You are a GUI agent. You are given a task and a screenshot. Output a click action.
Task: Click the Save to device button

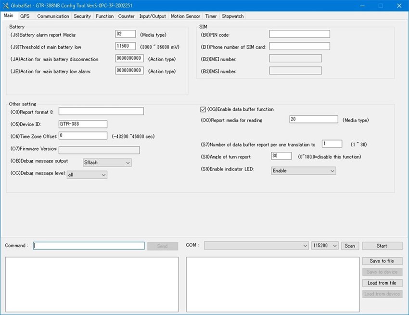click(x=382, y=272)
